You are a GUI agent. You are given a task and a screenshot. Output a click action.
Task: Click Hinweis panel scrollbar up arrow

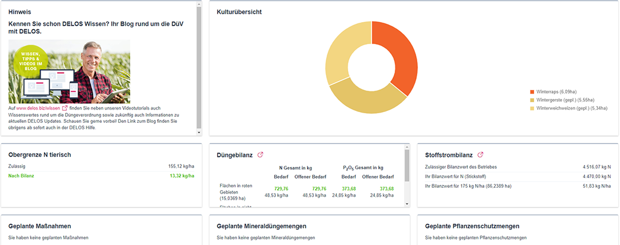[x=199, y=4]
